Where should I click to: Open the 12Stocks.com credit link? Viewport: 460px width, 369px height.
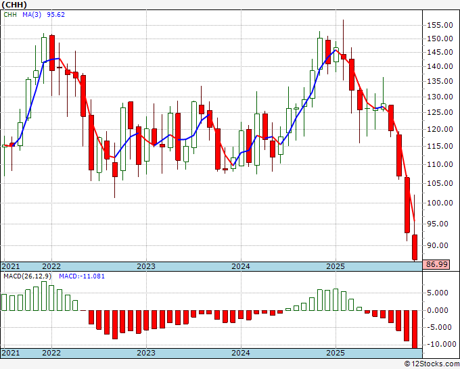(432, 364)
